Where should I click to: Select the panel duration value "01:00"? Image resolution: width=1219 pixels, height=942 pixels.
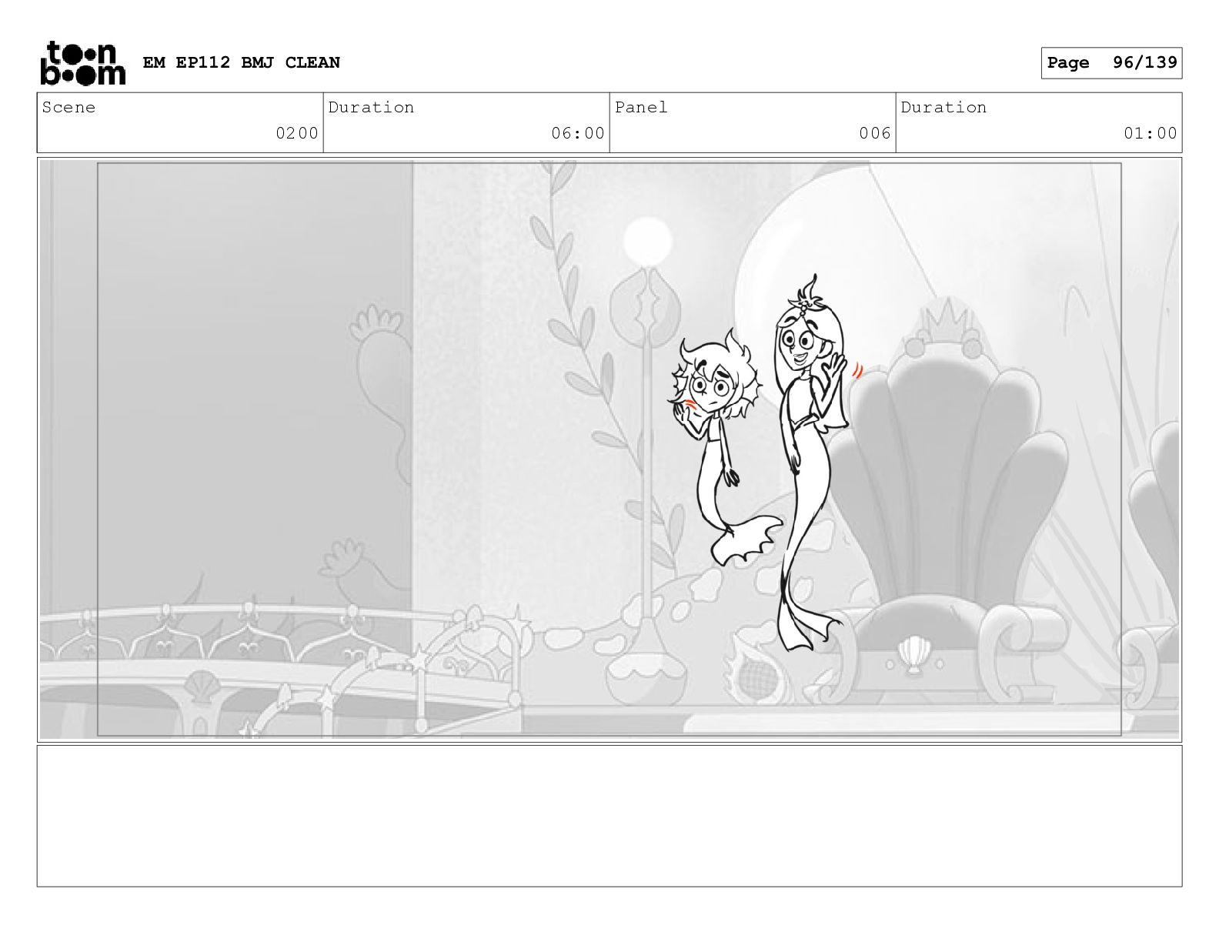[1151, 133]
